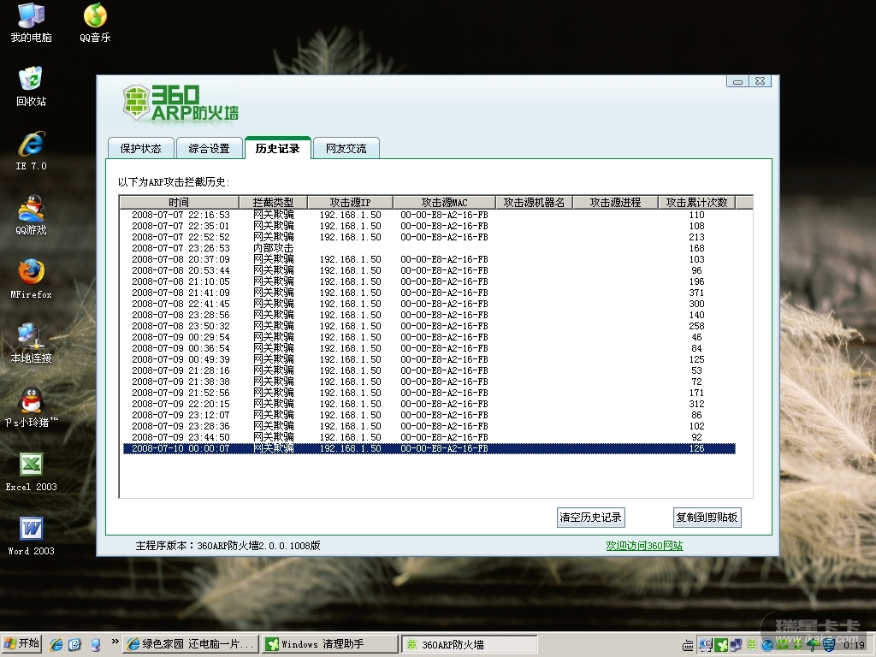Select the QQ游戏 desktop icon
Screen dimensions: 876x657
coord(31,215)
